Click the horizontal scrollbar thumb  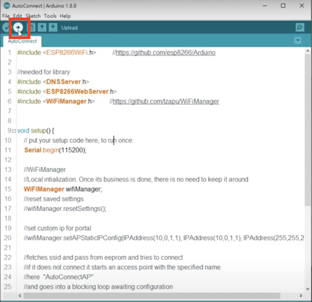pos(152,296)
